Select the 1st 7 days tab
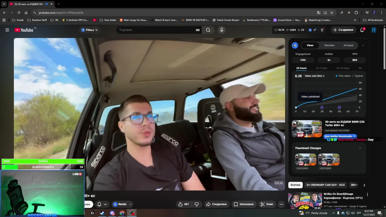Image resolution: width=386 pixels, height=217 pixels. click(x=321, y=68)
